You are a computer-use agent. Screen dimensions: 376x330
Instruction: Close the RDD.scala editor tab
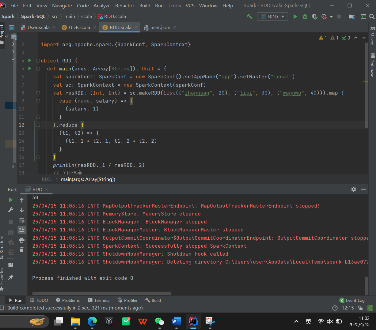coord(136,27)
